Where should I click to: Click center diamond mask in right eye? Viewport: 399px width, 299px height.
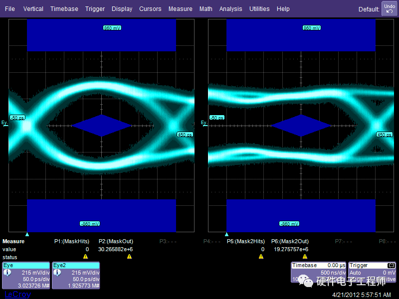pyautogui.click(x=301, y=126)
